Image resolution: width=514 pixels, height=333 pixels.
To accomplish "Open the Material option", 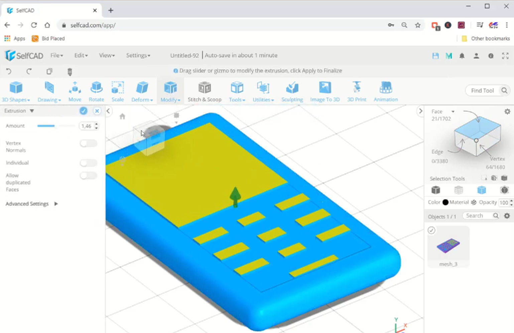I will point(463,202).
